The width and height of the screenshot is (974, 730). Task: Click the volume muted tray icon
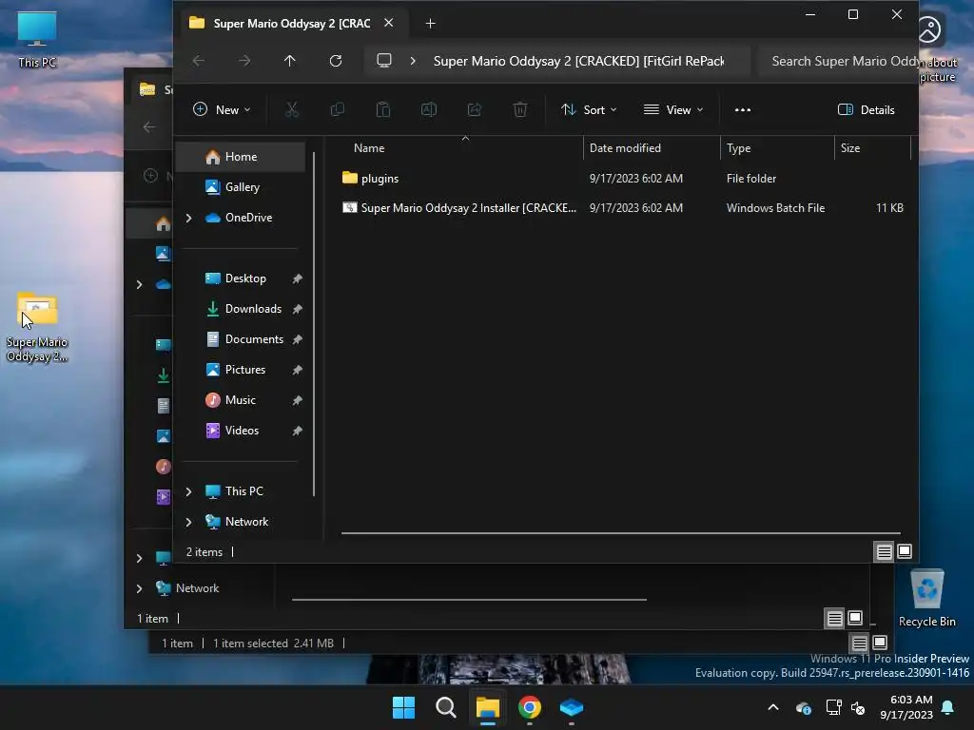858,707
